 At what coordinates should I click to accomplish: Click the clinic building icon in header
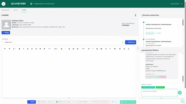[31, 4]
